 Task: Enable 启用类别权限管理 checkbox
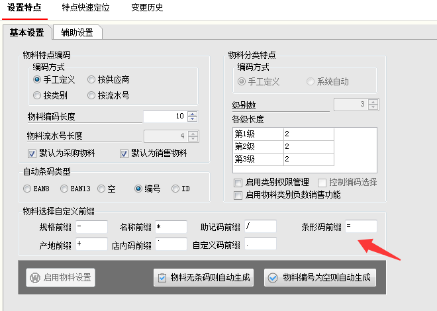coord(238,183)
